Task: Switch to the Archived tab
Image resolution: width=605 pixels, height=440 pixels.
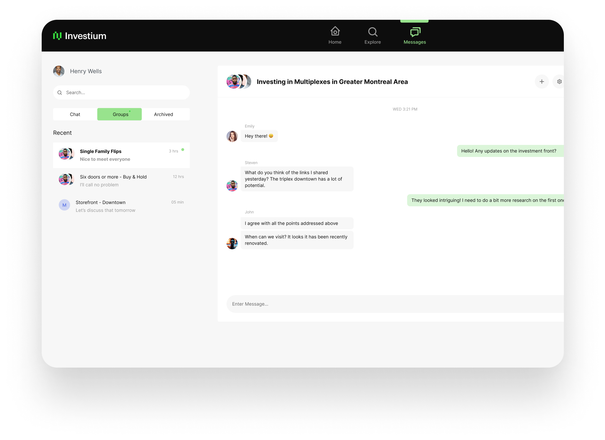Action: pyautogui.click(x=164, y=114)
